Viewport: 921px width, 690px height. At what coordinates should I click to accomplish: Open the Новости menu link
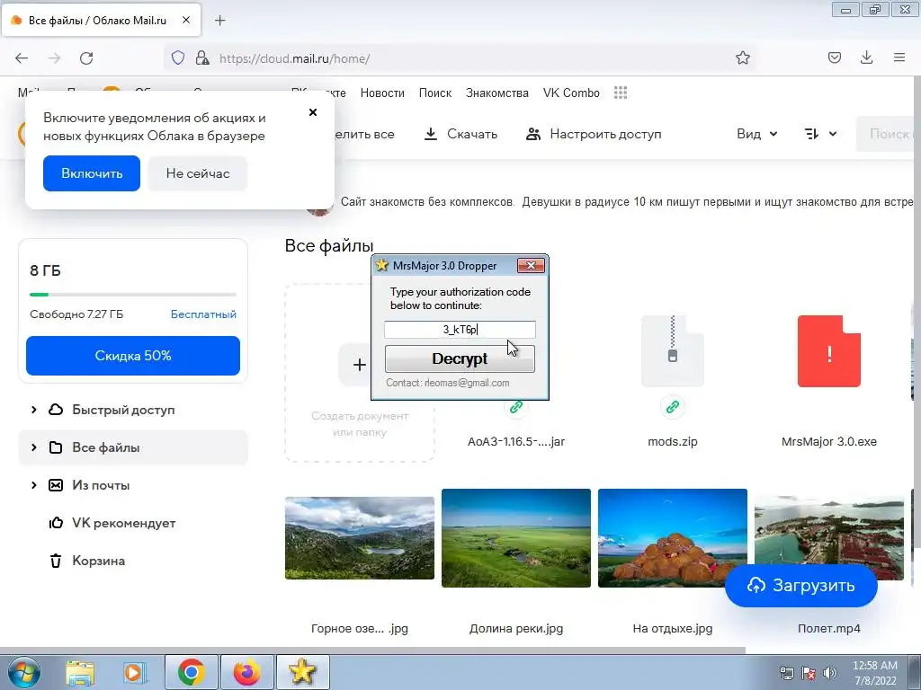pyautogui.click(x=382, y=93)
